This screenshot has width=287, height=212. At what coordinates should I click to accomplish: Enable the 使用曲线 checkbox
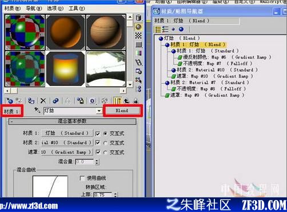82,178
